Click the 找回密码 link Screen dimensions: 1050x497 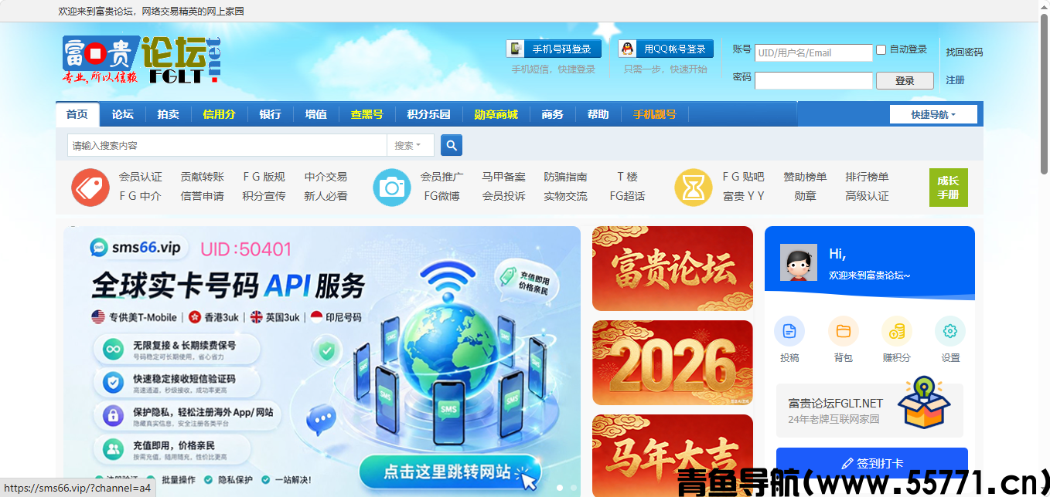[964, 52]
